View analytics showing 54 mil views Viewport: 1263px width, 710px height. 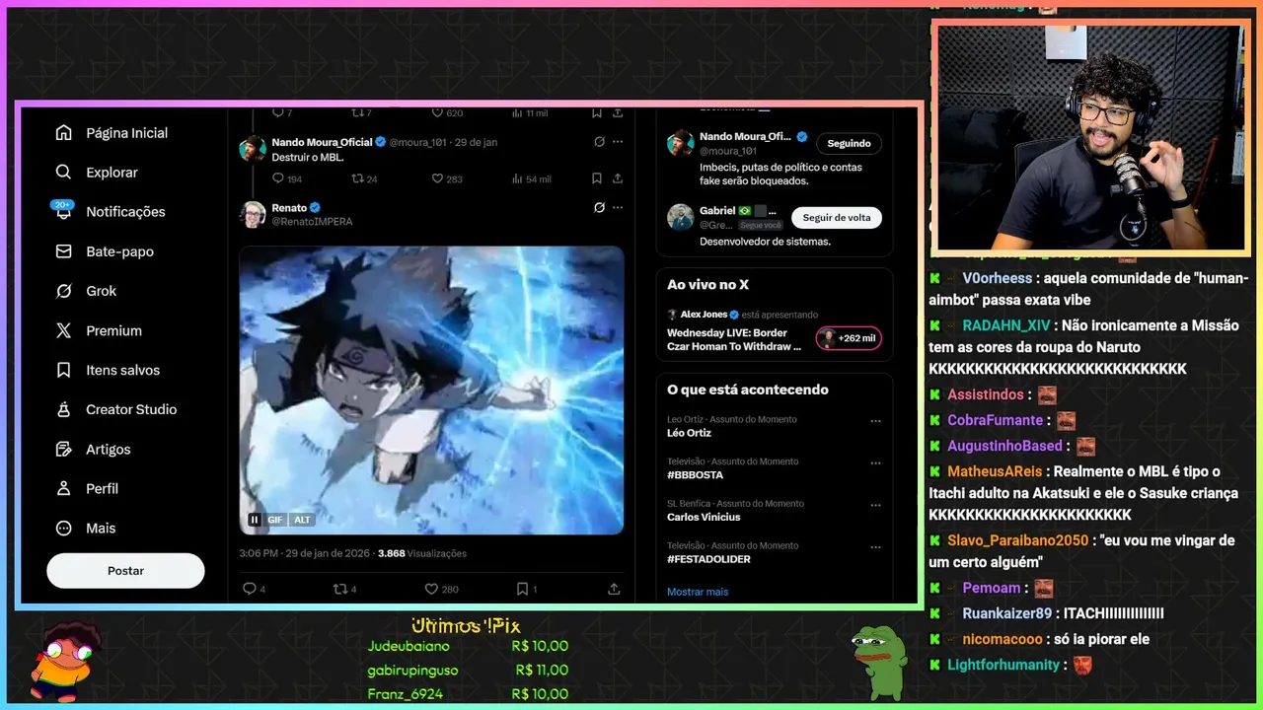point(531,178)
